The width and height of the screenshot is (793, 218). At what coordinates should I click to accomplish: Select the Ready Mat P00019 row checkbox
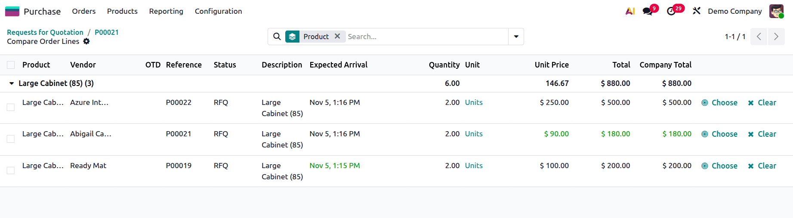(x=11, y=170)
